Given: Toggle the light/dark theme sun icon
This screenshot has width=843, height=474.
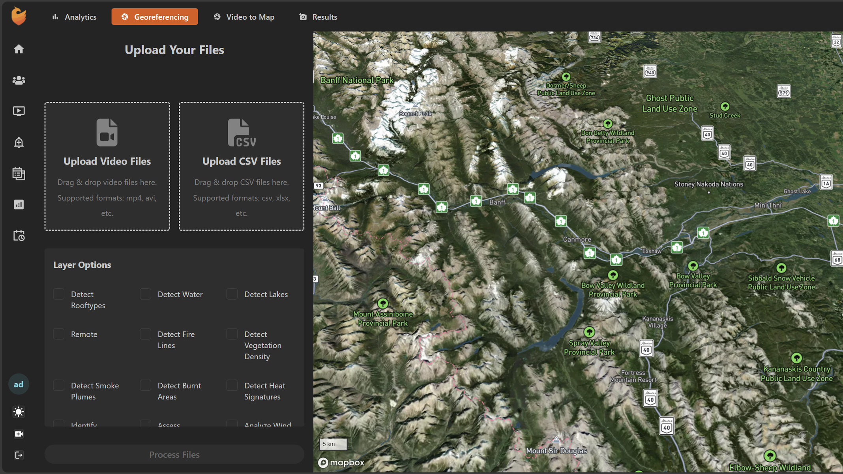Looking at the screenshot, I should click(x=19, y=412).
